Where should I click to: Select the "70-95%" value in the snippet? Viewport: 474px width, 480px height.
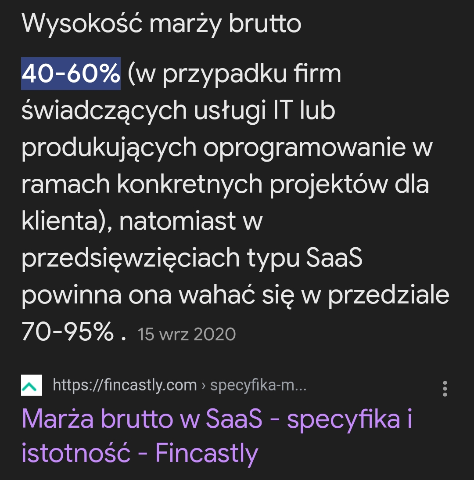pyautogui.click(x=68, y=333)
